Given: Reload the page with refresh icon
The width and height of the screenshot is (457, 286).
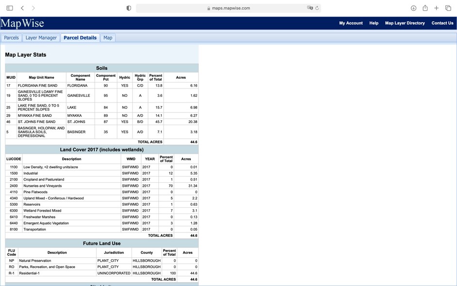Looking at the screenshot, I should [x=317, y=8].
